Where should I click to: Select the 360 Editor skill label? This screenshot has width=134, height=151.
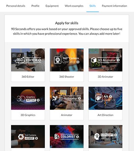coord(28,77)
